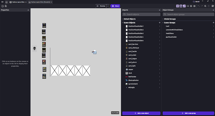Open the layers panel cube icon

[191, 6]
